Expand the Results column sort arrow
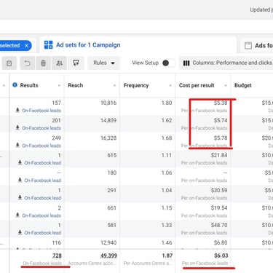Viewport: 273px width, 273px height. coord(59,85)
